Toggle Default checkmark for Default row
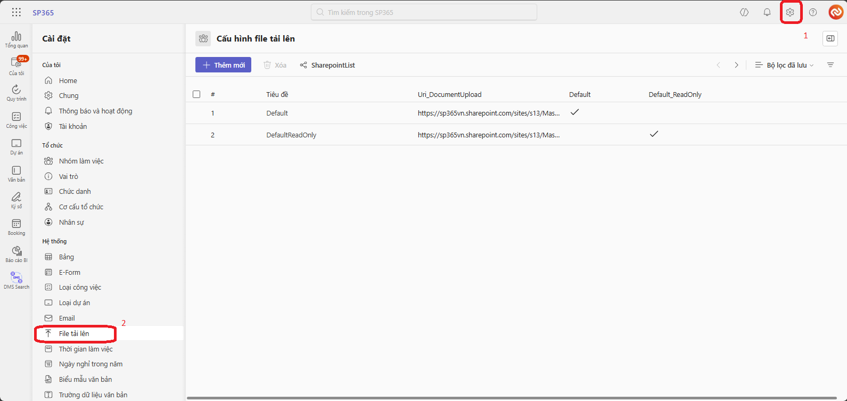847x401 pixels. (574, 112)
